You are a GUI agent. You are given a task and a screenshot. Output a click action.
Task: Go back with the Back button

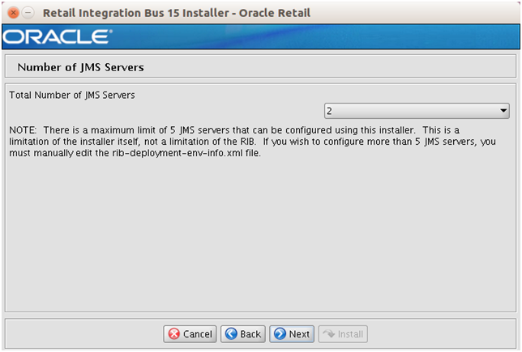[243, 333]
